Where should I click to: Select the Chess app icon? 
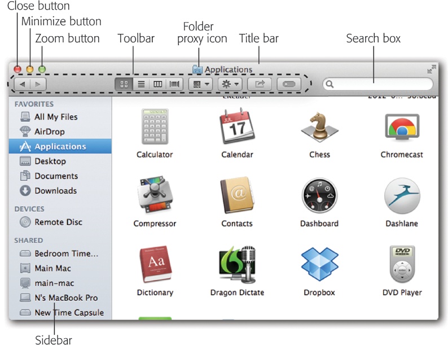(x=319, y=127)
